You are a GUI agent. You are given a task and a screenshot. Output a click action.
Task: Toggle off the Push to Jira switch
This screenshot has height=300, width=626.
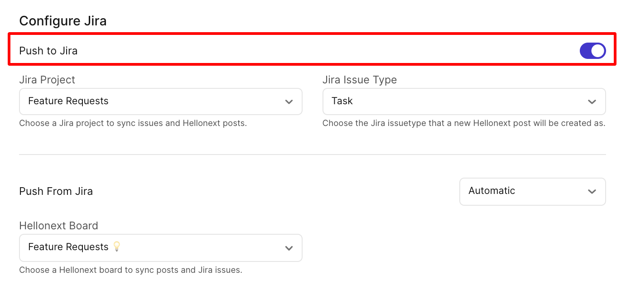pos(592,51)
